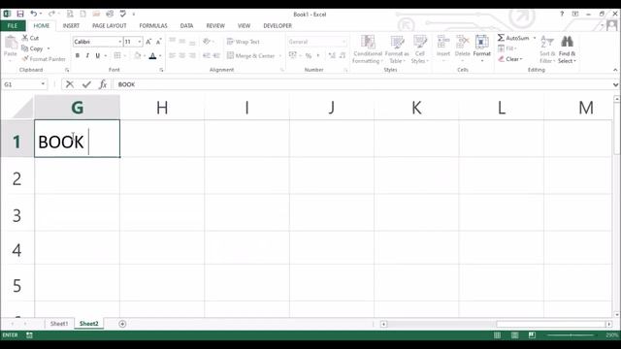Toggle Bold formatting
The image size is (621, 349).
click(x=78, y=56)
